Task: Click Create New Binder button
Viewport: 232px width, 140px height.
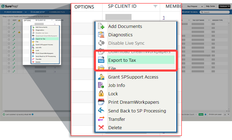Action: (x=13, y=12)
